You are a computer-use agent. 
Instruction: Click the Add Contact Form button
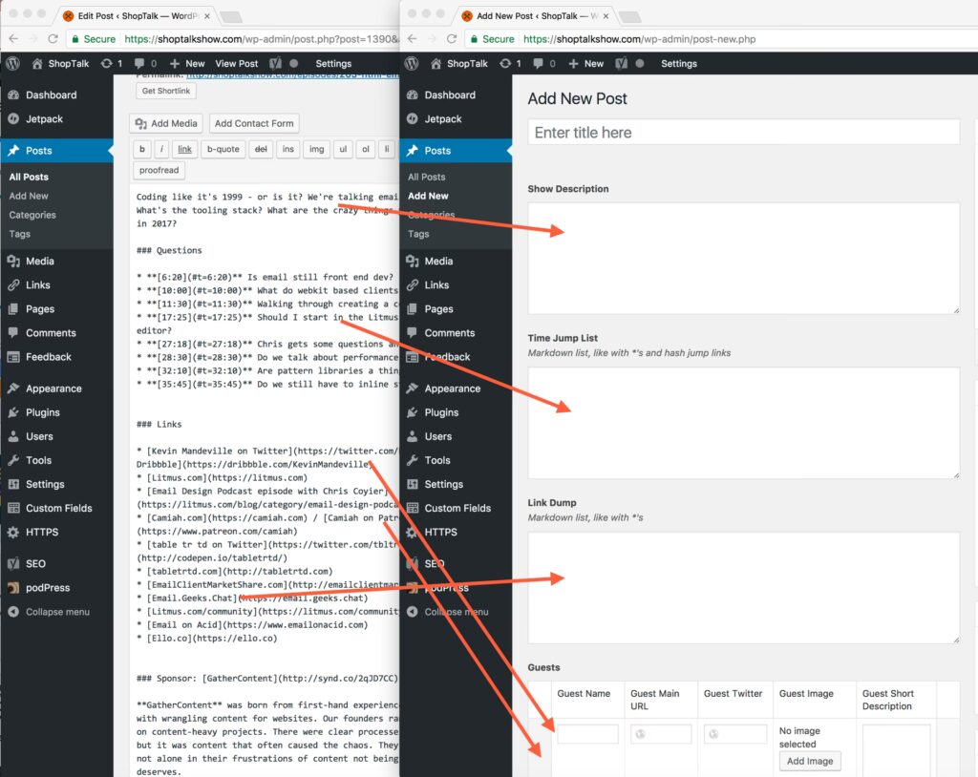pyautogui.click(x=254, y=124)
